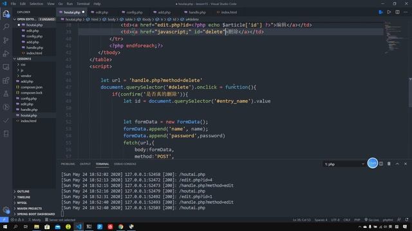
Task: Expand the MYSQL section
Action: (22, 203)
